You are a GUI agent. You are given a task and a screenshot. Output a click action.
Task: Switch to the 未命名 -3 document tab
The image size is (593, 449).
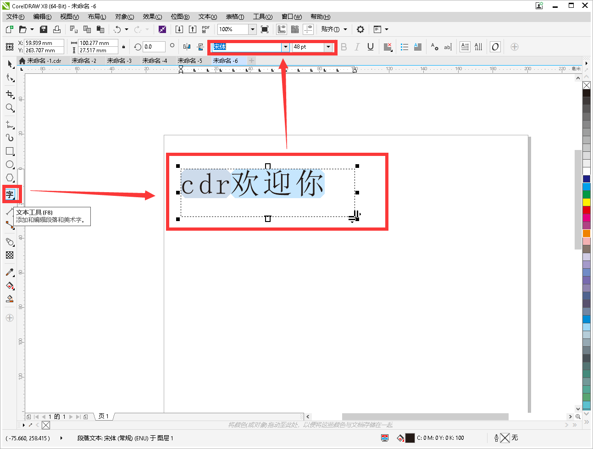point(119,61)
